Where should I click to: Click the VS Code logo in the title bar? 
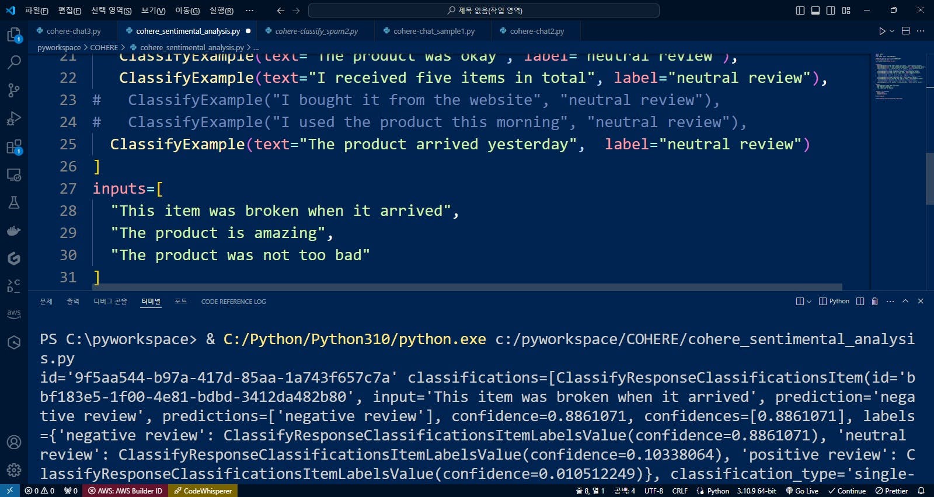point(11,10)
